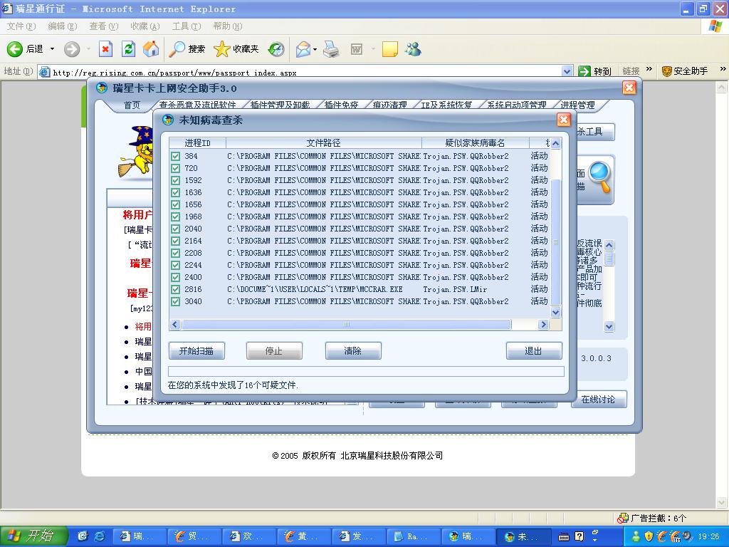Click the keyboard icon in language bar
Screen dimensions: 729x547
(x=564, y=537)
